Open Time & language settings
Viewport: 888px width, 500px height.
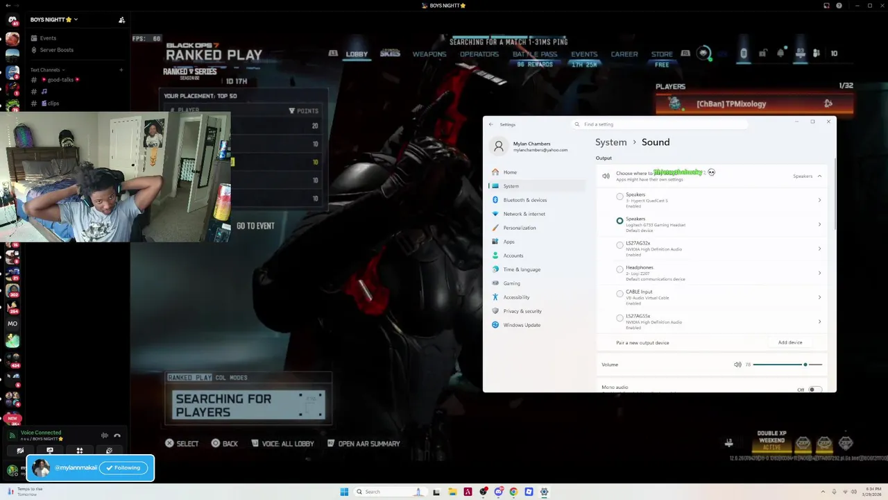click(x=537, y=269)
